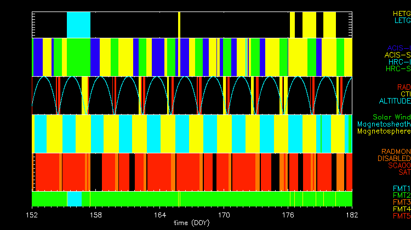Click the 164 tick label on time axis
Viewport: 411px width, 230px height.
point(160,214)
